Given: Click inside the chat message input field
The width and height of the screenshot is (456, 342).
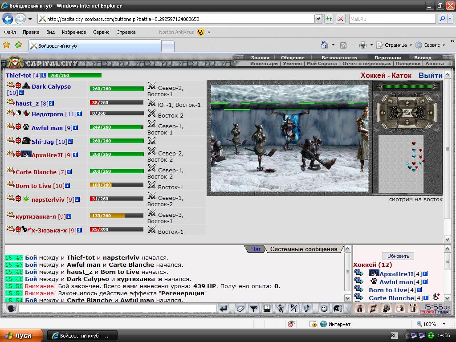Looking at the screenshot, I should [x=118, y=309].
